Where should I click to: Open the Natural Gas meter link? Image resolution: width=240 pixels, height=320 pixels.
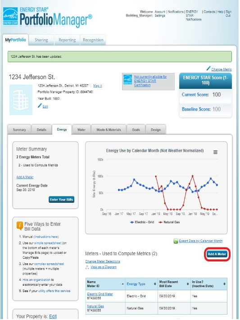tap(95, 306)
